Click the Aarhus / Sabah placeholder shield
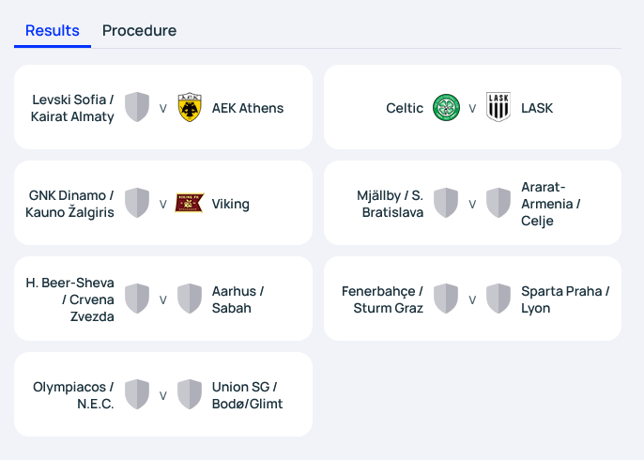 190,299
